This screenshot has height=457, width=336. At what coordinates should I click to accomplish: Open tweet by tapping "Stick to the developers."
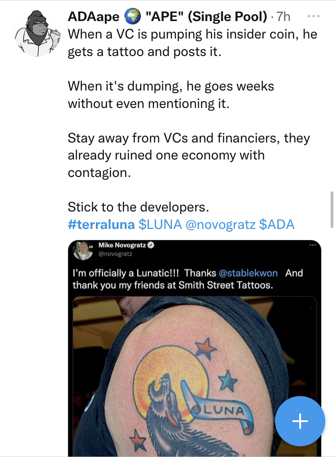pyautogui.click(x=138, y=207)
